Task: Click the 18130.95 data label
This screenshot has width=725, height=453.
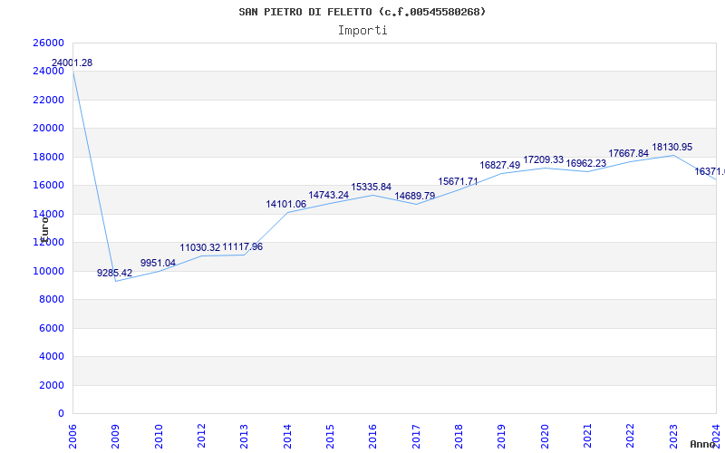Action: point(672,148)
